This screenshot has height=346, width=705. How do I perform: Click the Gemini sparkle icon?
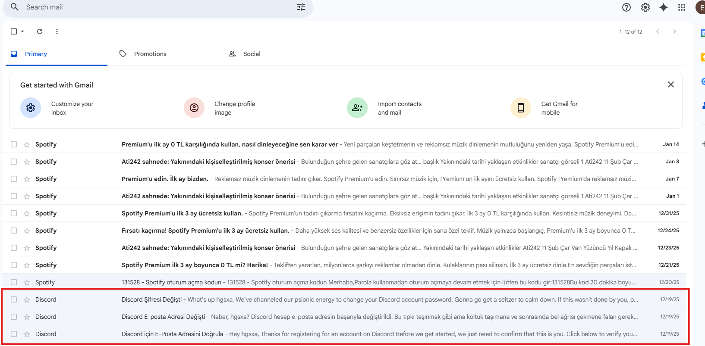tap(664, 7)
